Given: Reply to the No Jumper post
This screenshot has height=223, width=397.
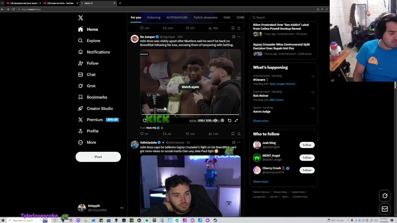Looking at the screenshot, I should [144, 134].
